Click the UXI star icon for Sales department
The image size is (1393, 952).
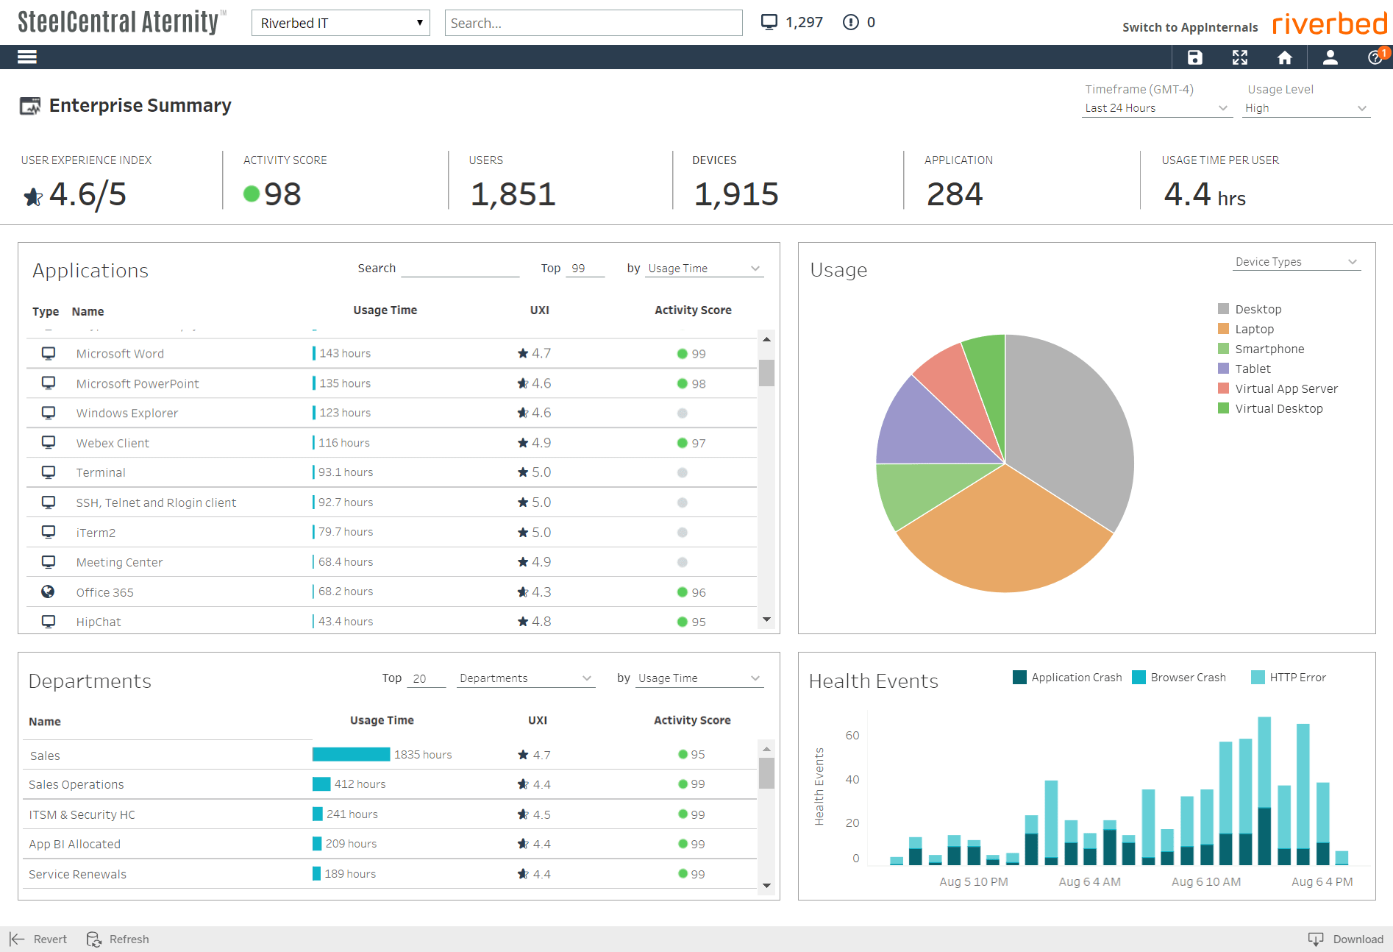coord(523,755)
